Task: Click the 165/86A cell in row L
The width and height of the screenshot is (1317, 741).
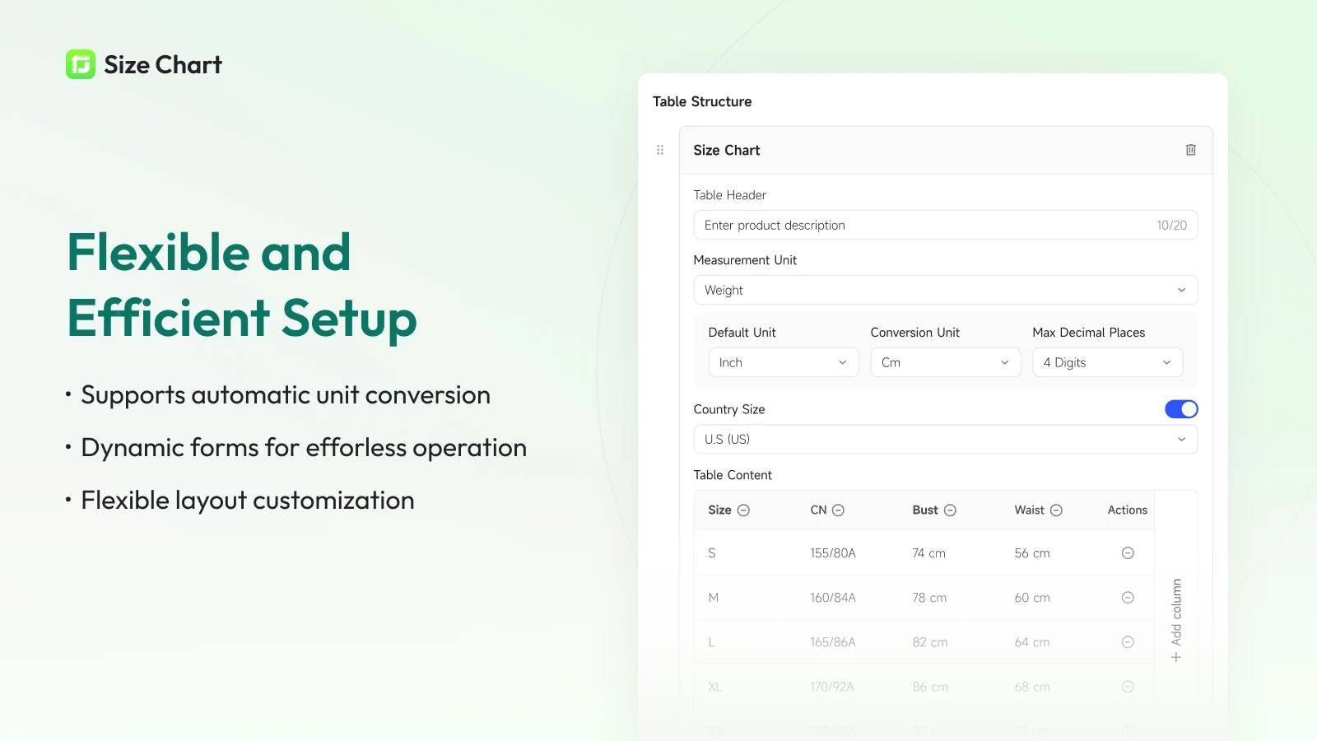Action: (x=833, y=642)
